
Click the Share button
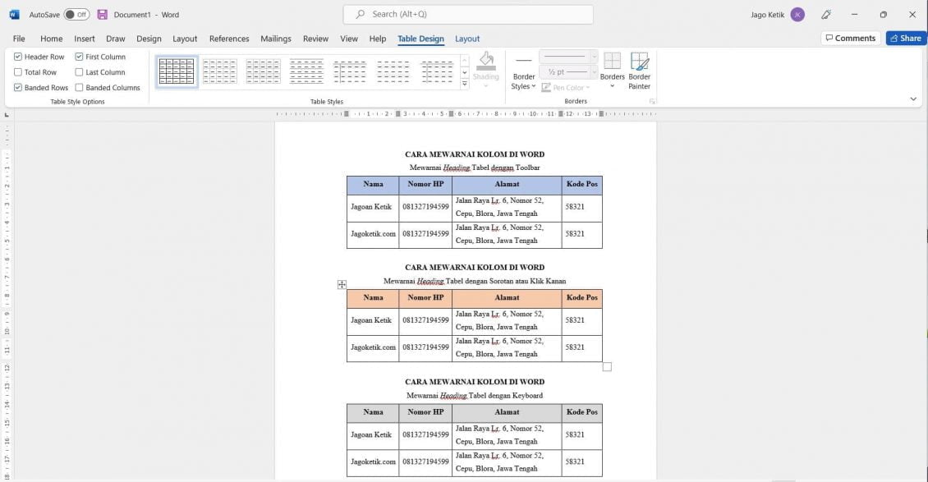[906, 38]
